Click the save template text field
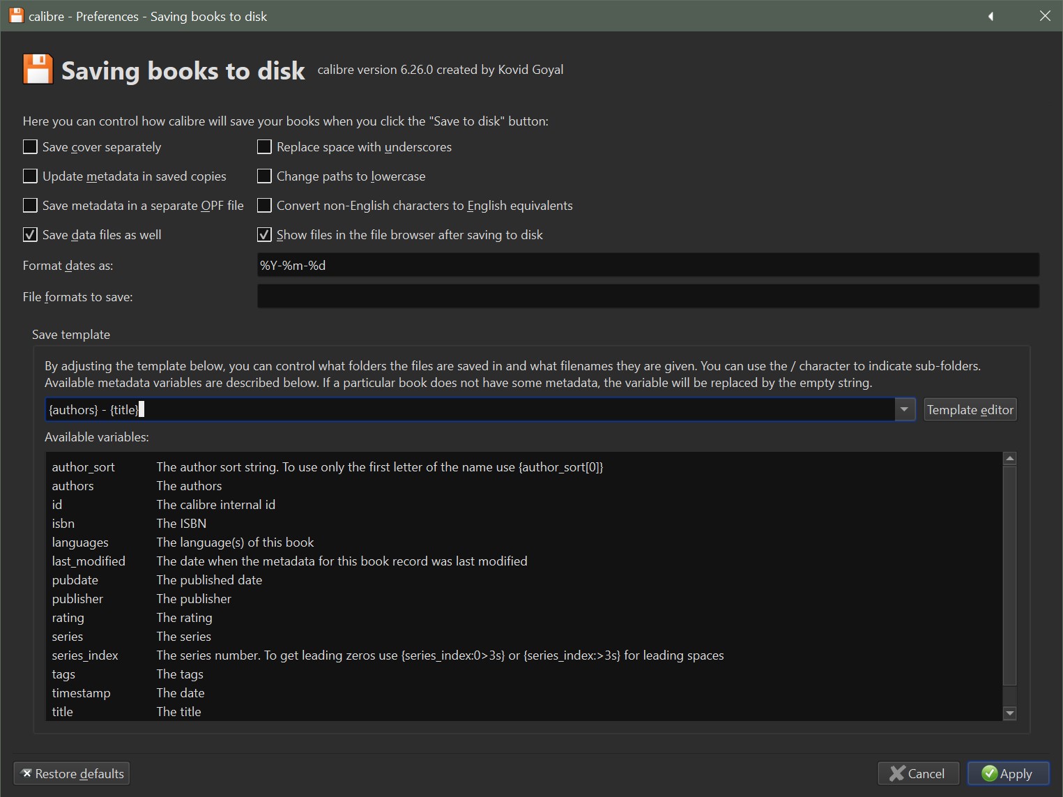Image resolution: width=1063 pixels, height=797 pixels. pyautogui.click(x=470, y=409)
